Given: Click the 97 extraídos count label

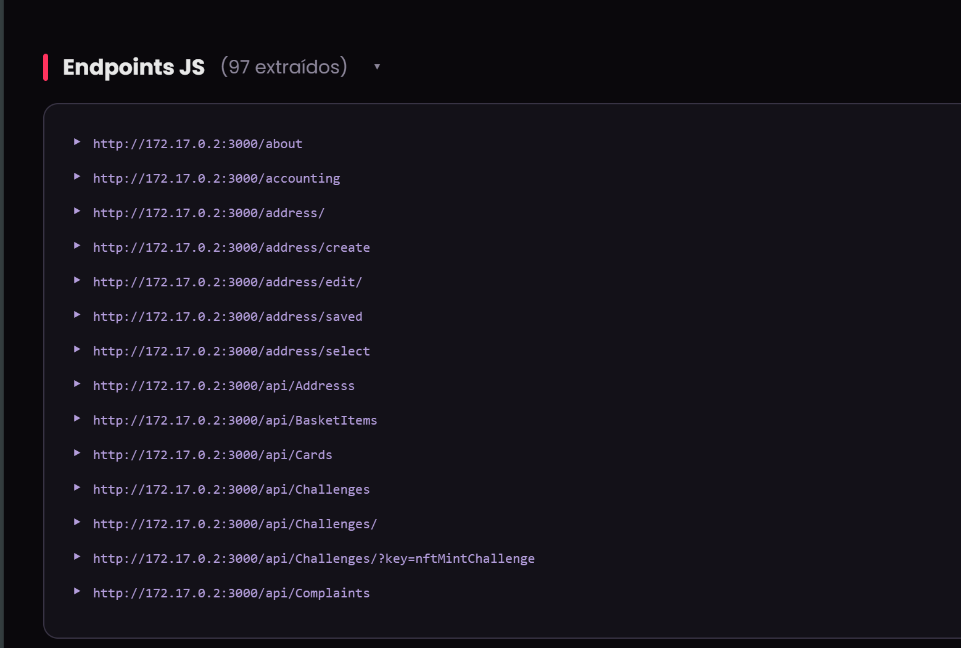Looking at the screenshot, I should click(284, 67).
